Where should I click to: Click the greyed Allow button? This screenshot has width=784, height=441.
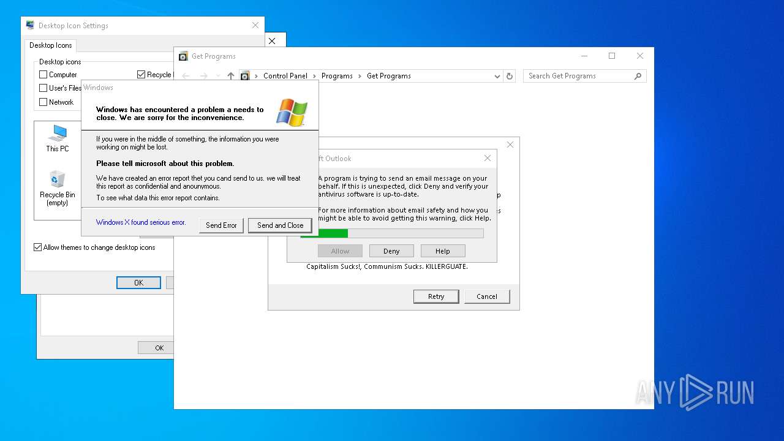tap(340, 251)
